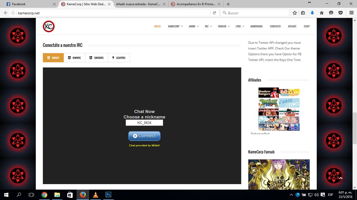Expand the ANIME menu dropdown
Screen dimensions: 357x200
click(x=194, y=26)
